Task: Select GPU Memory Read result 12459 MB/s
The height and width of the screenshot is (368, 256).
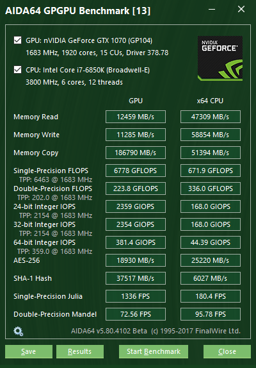Action: [x=136, y=117]
